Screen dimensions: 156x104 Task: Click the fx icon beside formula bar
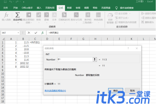pyautogui.click(x=42, y=33)
